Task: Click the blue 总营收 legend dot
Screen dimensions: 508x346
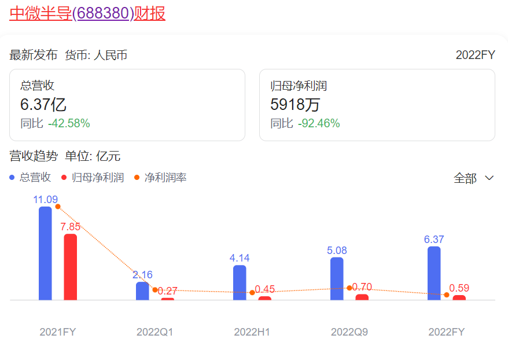Action: pyautogui.click(x=12, y=178)
